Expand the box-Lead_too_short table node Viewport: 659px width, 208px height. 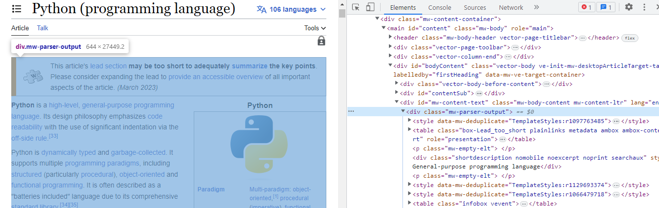pyautogui.click(x=409, y=130)
